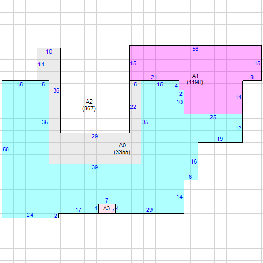Click the 58 dimension label
Screen dimensions: 263x263
point(6,149)
